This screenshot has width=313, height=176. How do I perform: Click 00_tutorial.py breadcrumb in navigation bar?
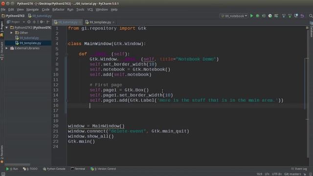[x=40, y=16]
